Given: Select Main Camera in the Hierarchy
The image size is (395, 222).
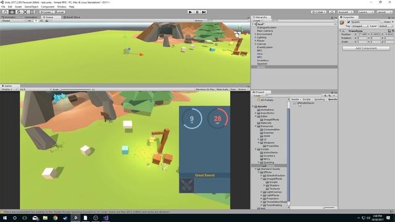Looking at the screenshot, I should pos(265,31).
